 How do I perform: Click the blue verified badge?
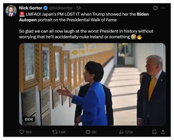45,8
